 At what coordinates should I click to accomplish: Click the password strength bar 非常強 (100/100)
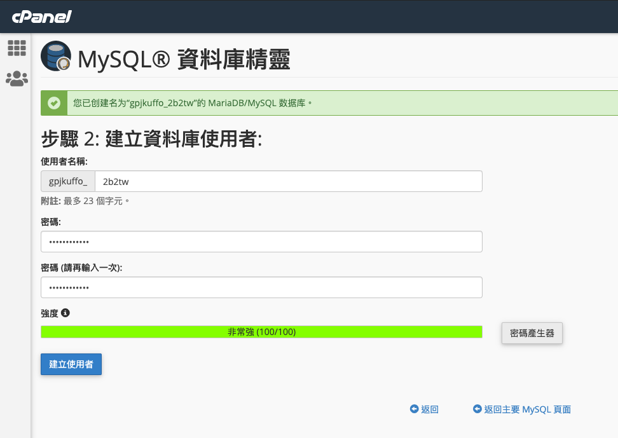click(x=261, y=332)
